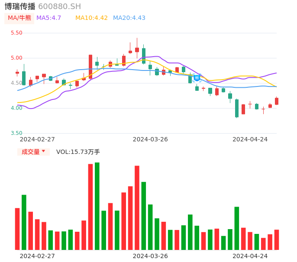This screenshot has width=297, height=262.
Task: Click the 2024-03-26 date label under the price chart
Action: 150,139
